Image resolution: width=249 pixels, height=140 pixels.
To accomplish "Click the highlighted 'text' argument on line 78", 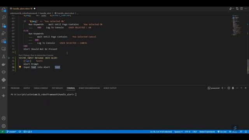I will (57, 67).
